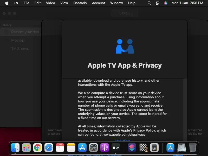Screen dimensions: 208x156
Task: Open the Apple menu
Action: click(x=7, y=3)
